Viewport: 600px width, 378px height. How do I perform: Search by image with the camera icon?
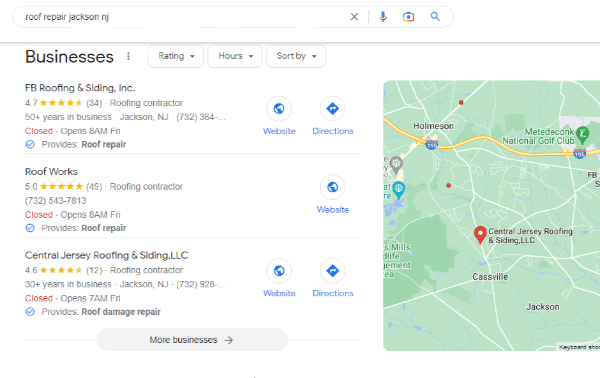click(409, 17)
